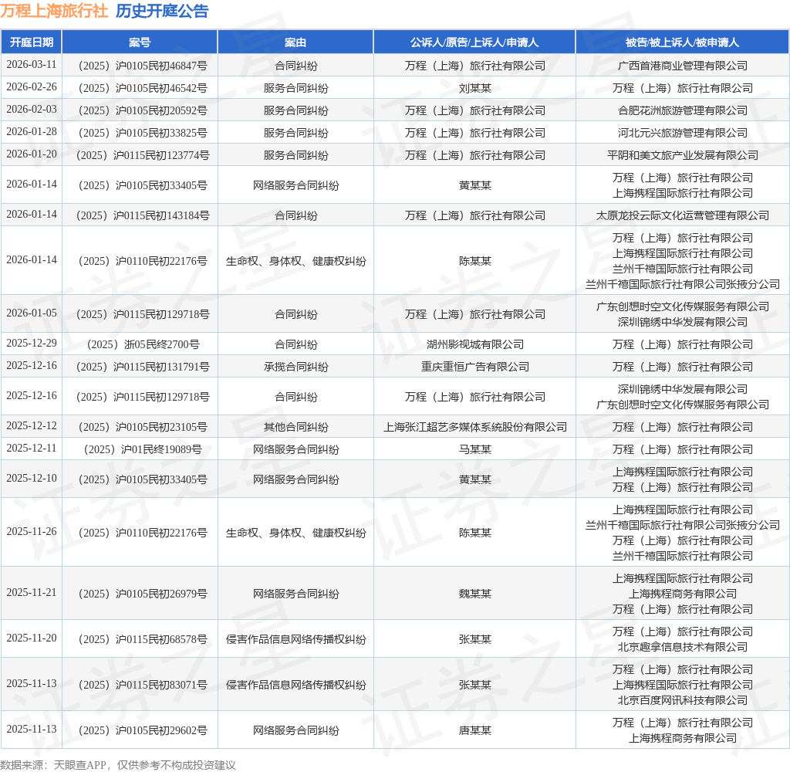Select case number (2025)沪0105民初26979号
The width and height of the screenshot is (790, 772).
(143, 594)
